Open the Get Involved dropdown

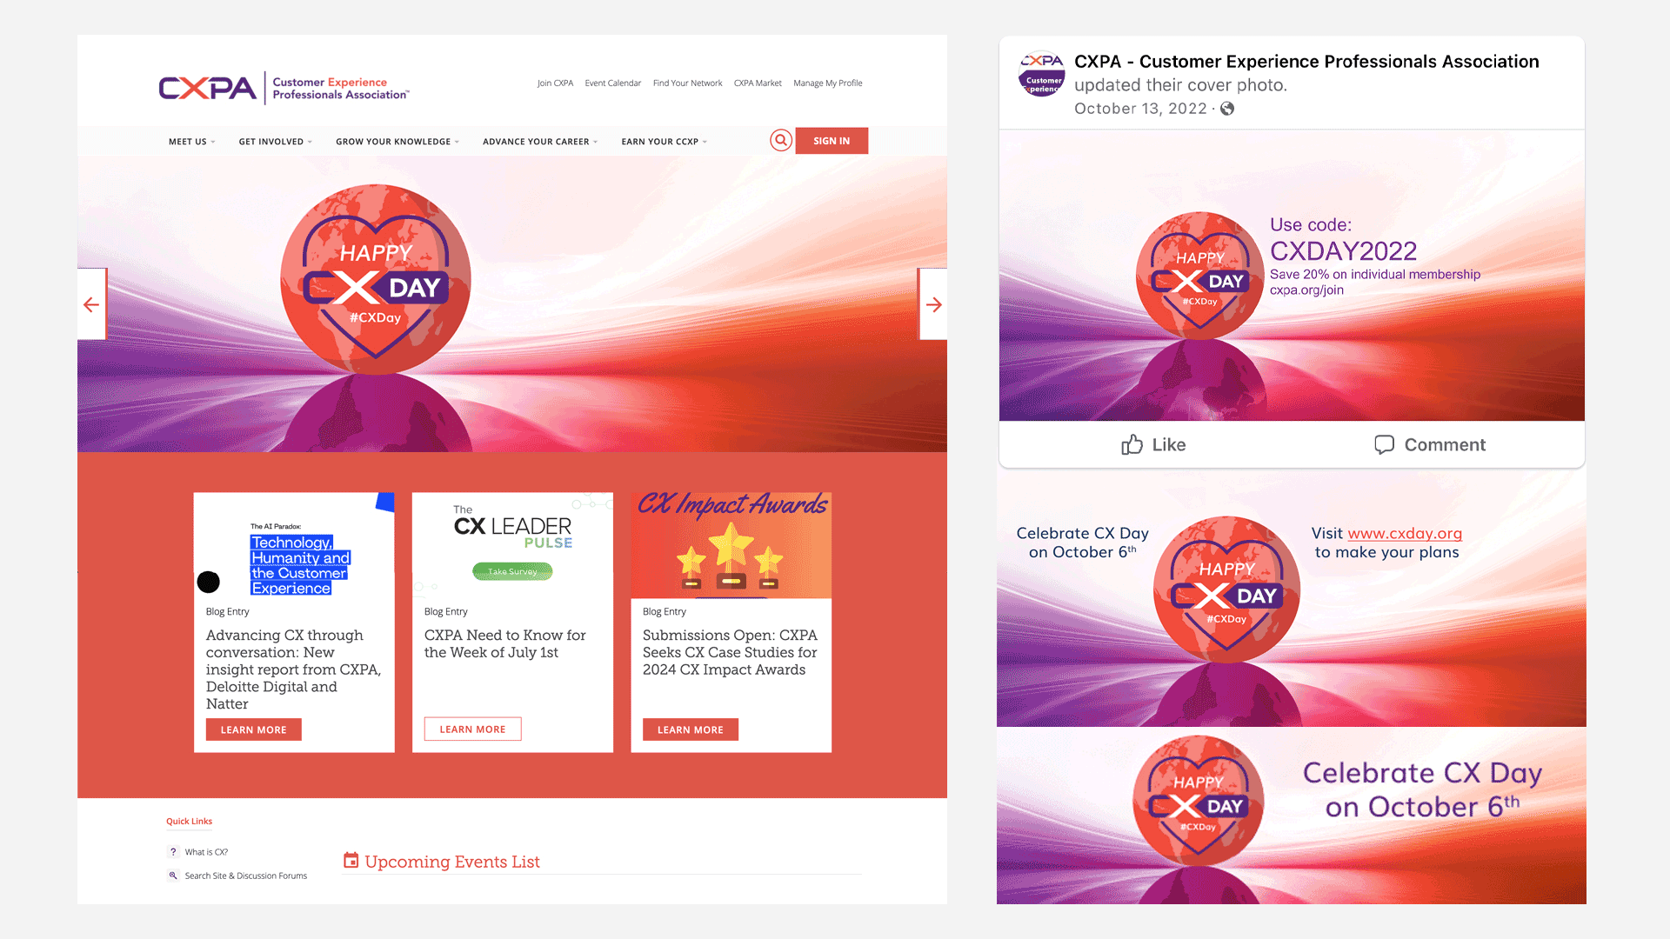coord(275,142)
